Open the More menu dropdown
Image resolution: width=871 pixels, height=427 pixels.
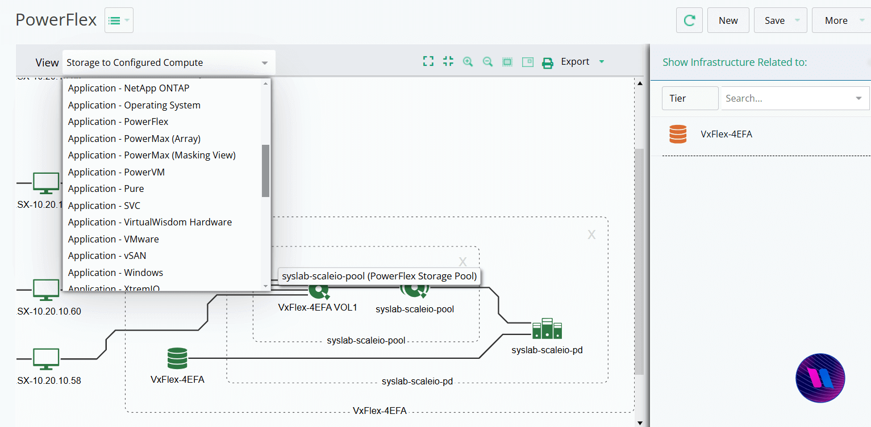coord(841,20)
